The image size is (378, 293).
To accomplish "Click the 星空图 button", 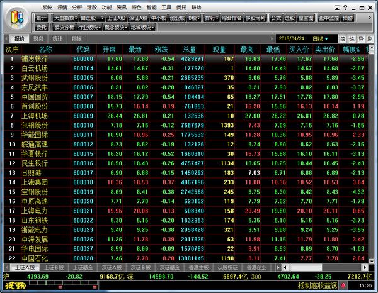I will (306, 18).
